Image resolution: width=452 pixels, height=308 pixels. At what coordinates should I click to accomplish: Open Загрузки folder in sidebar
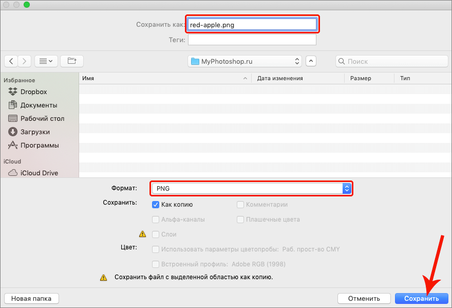(x=34, y=132)
